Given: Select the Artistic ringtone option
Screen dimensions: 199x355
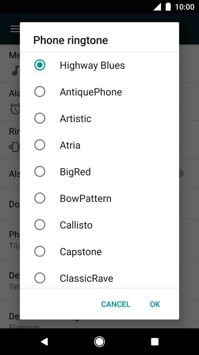Looking at the screenshot, I should 40,118.
